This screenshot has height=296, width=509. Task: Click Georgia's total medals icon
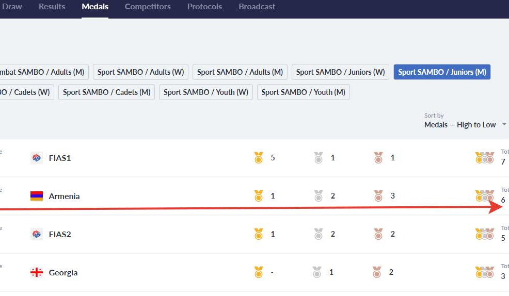(484, 272)
